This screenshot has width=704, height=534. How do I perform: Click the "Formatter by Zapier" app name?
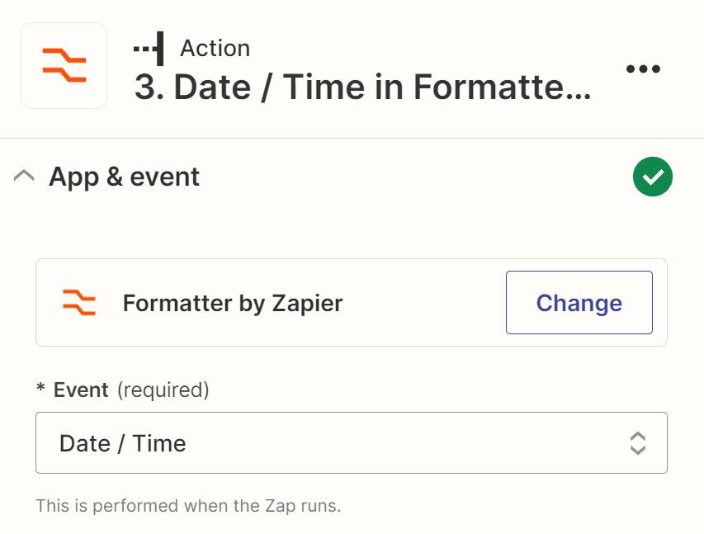232,303
